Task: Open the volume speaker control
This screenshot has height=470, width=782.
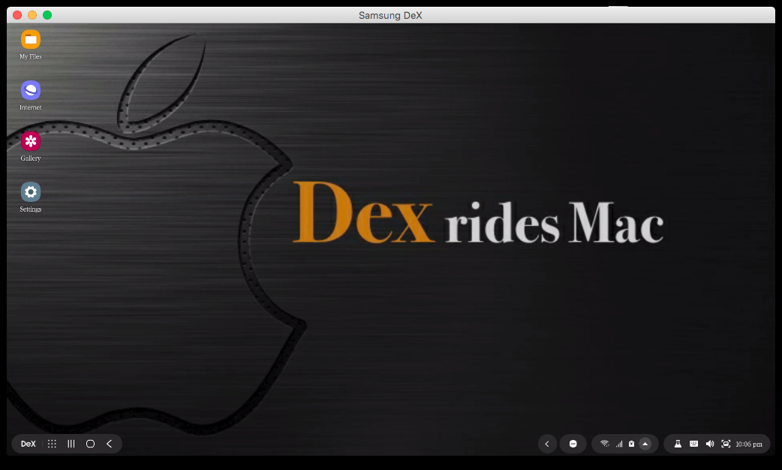Action: [x=710, y=444]
